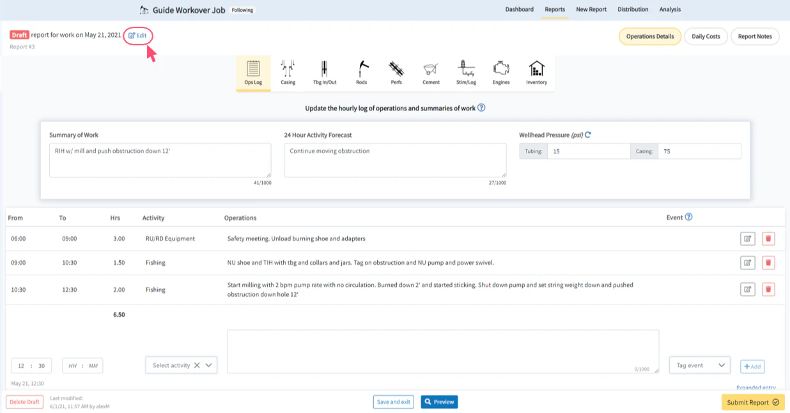Open the Stim/Log section icon
This screenshot has height=413, width=790.
[x=466, y=73]
